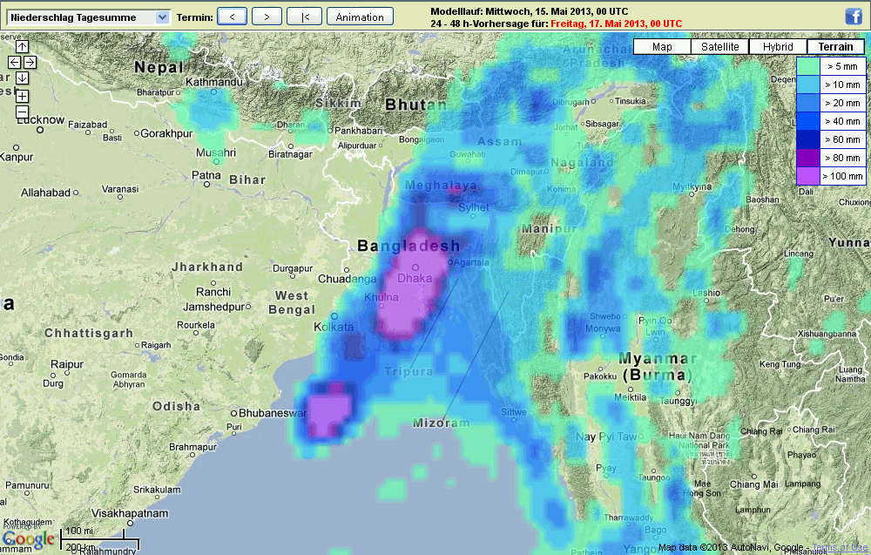871x555 pixels.
Task: Click the Nepal country label
Action: (x=159, y=68)
